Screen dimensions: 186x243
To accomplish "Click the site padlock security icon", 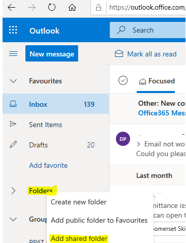I will click(x=99, y=8).
